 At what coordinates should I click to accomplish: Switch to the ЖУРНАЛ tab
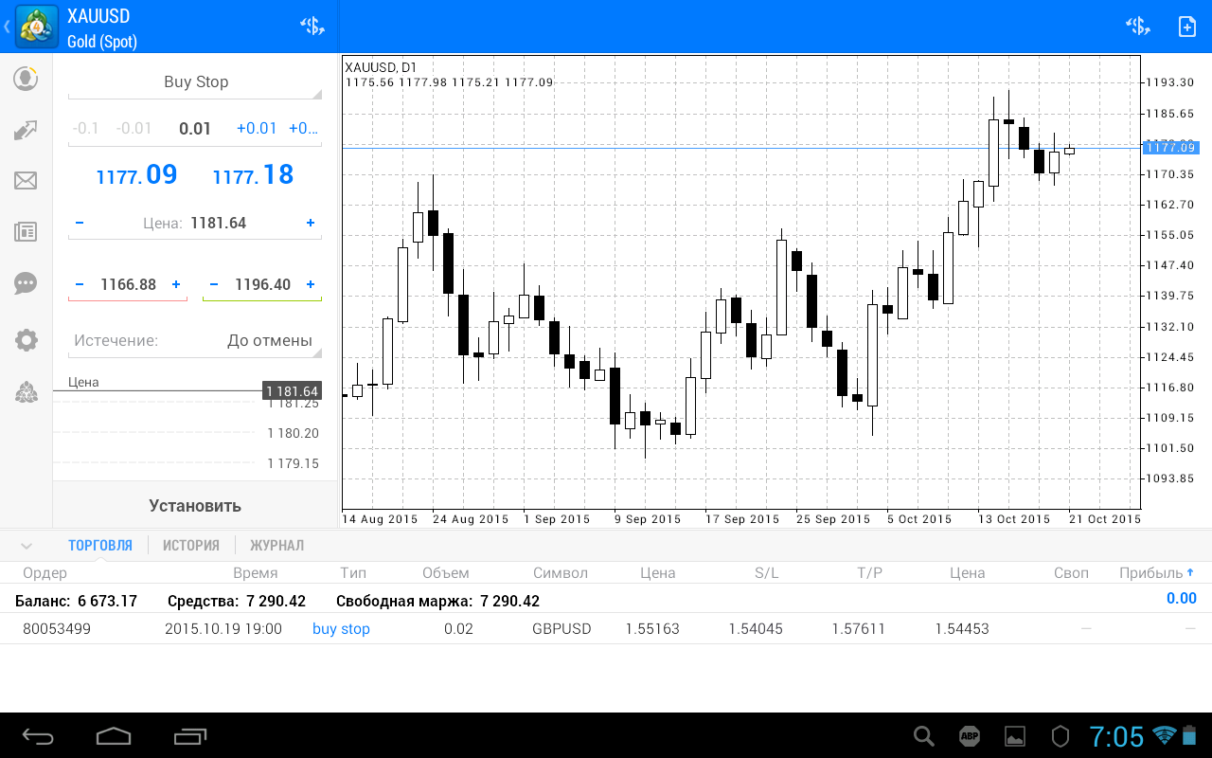point(277,546)
